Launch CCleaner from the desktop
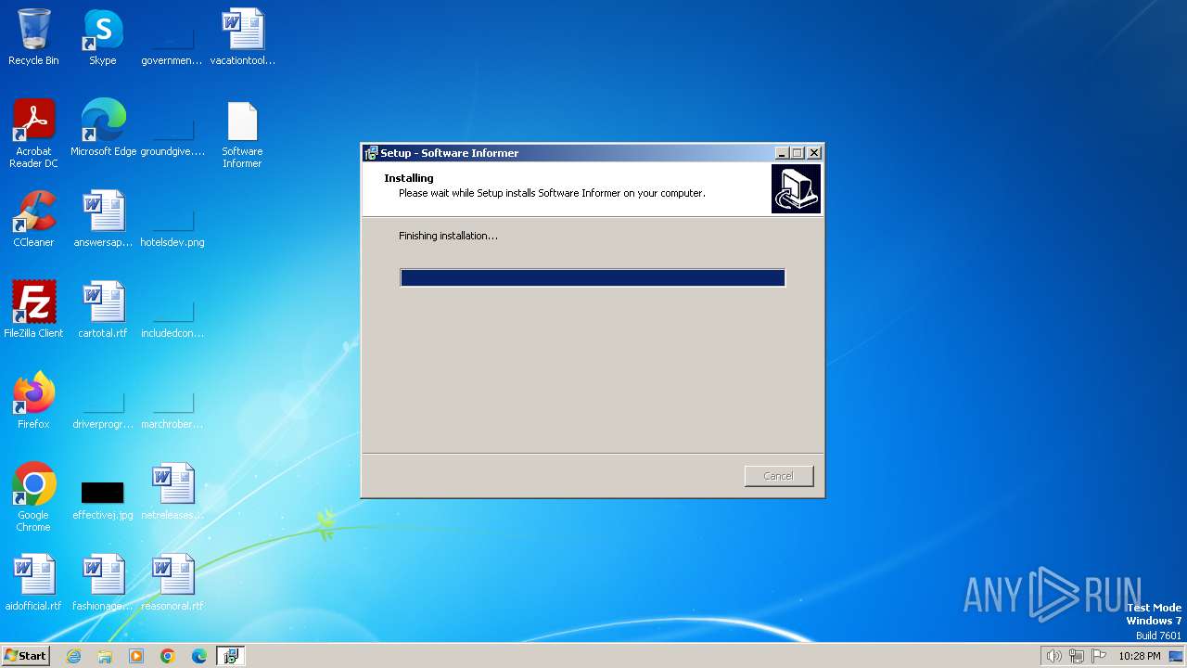The height and width of the screenshot is (668, 1187). pyautogui.click(x=33, y=219)
